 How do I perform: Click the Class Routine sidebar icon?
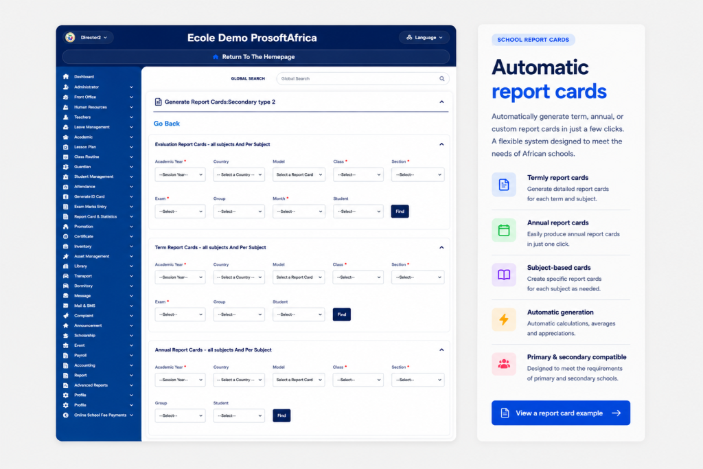click(66, 157)
